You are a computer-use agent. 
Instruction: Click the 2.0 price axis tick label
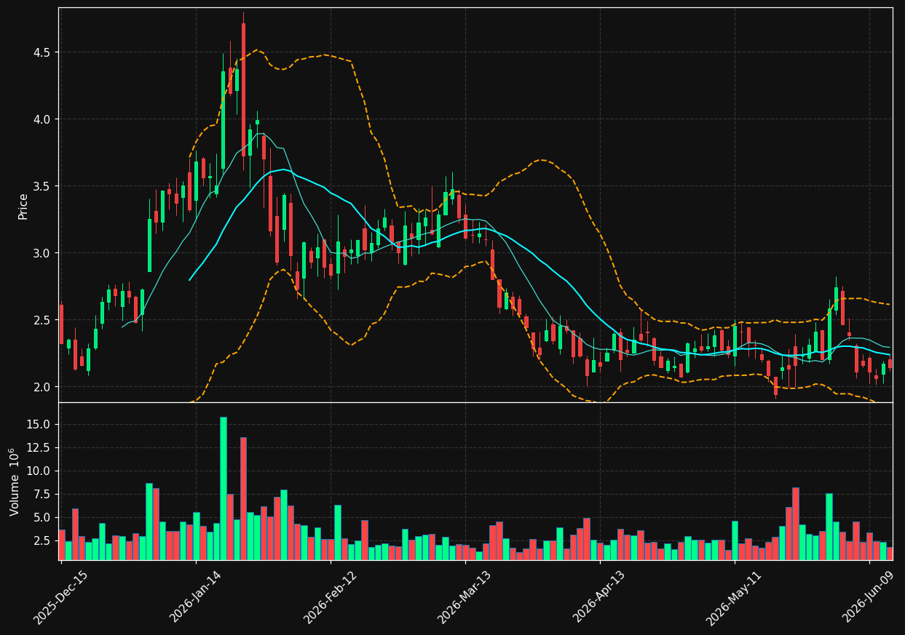(x=42, y=387)
